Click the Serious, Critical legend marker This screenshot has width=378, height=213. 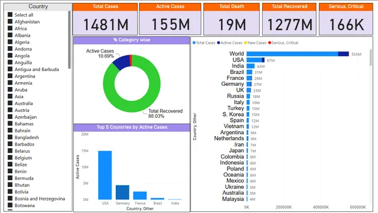pyautogui.click(x=269, y=43)
